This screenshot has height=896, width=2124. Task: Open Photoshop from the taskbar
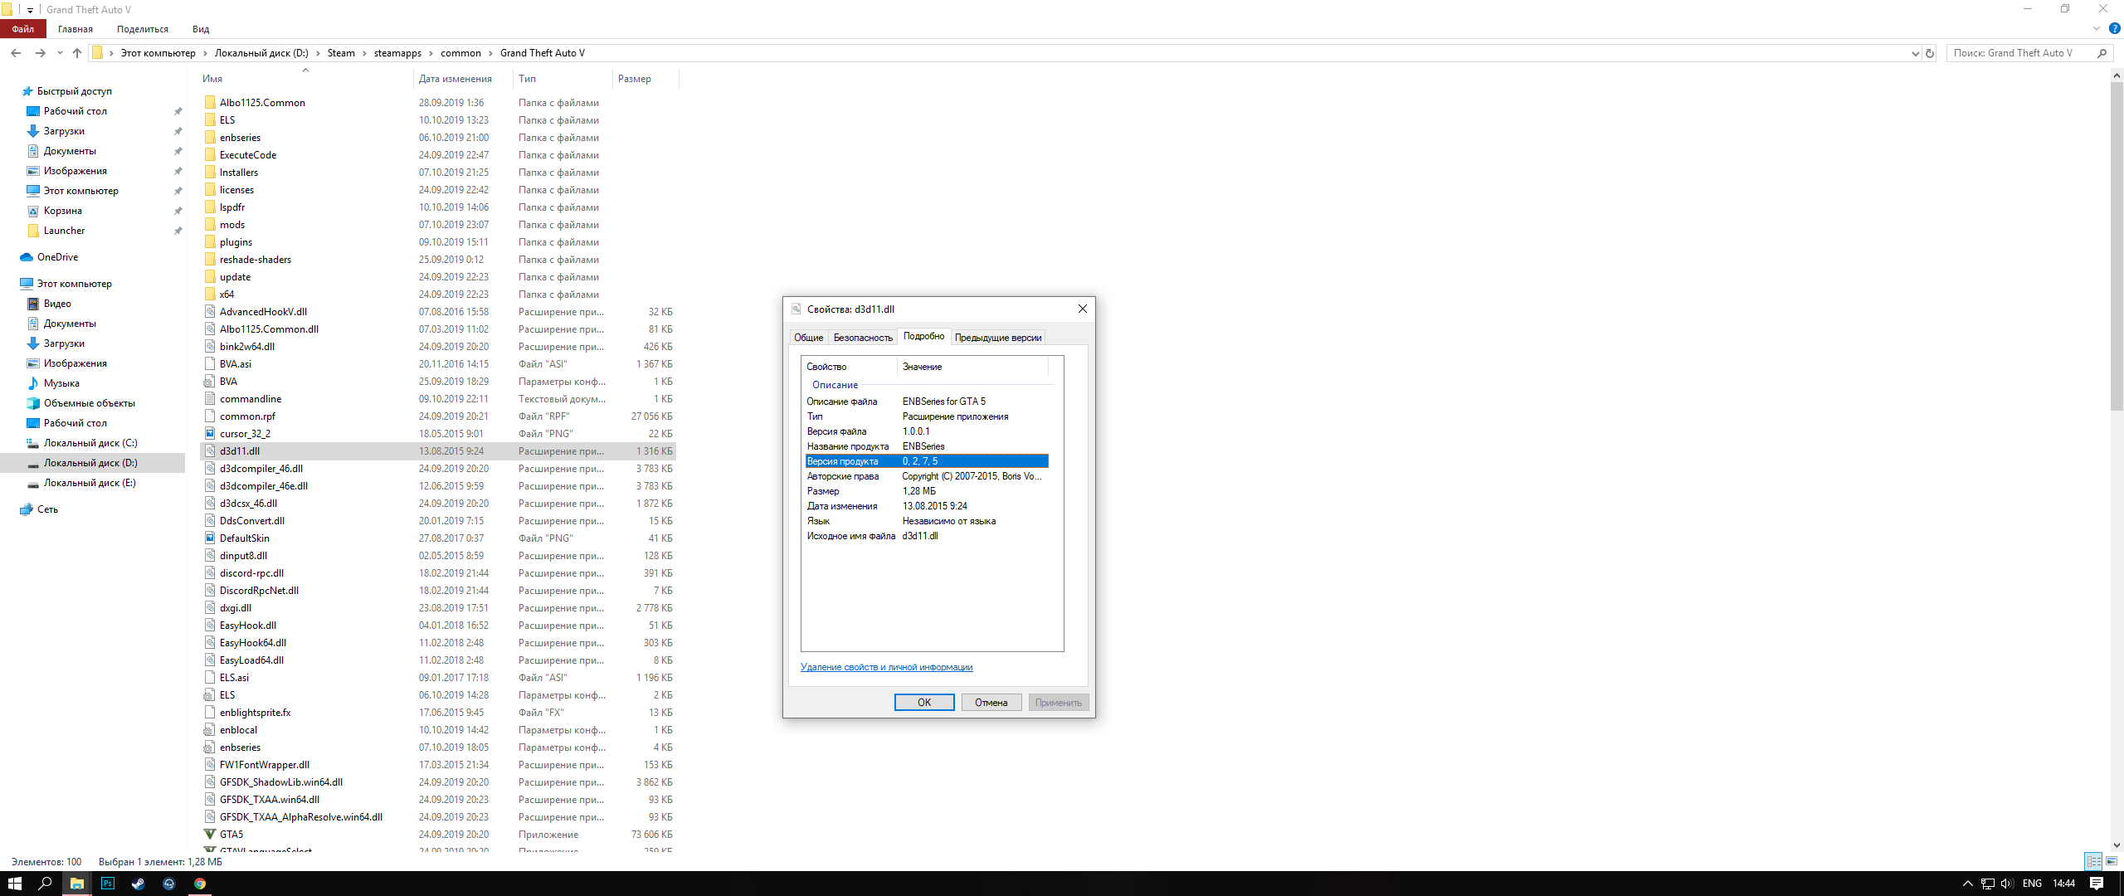[107, 884]
